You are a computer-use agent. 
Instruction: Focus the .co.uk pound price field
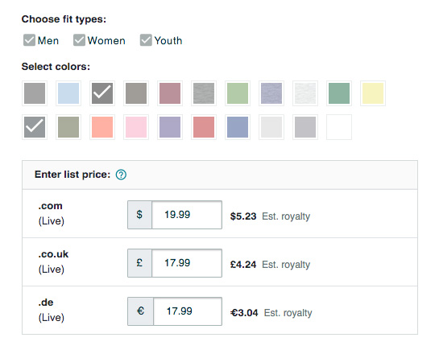coord(187,263)
